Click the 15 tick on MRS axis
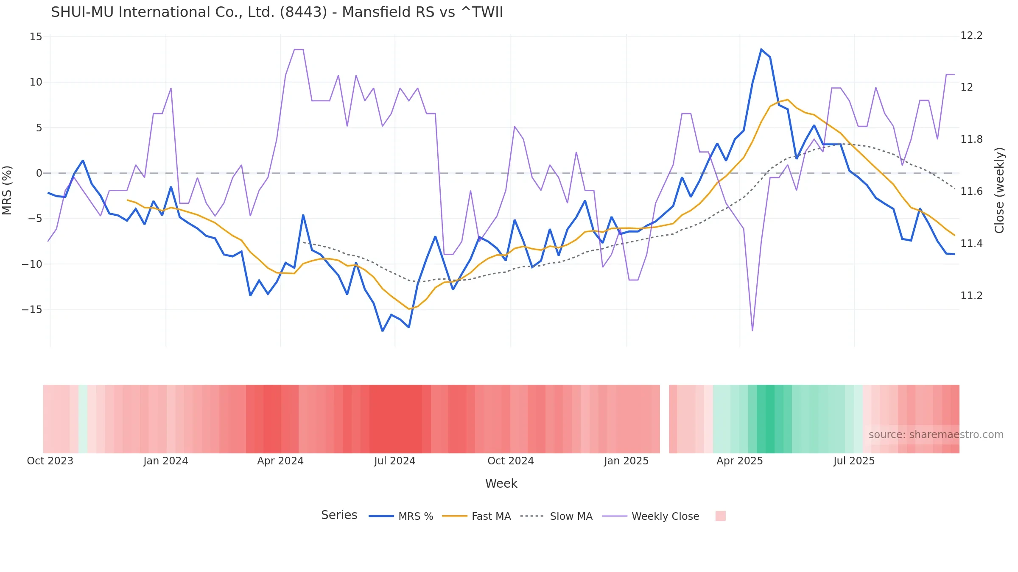The height and width of the screenshot is (572, 1018). coord(36,37)
